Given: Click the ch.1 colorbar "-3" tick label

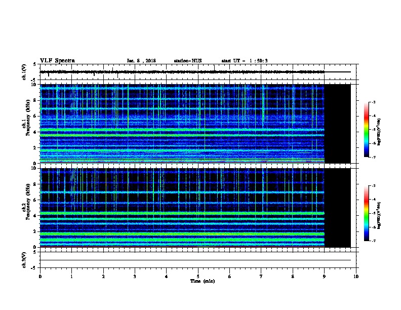Looking at the screenshot, I should pyautogui.click(x=374, y=102).
